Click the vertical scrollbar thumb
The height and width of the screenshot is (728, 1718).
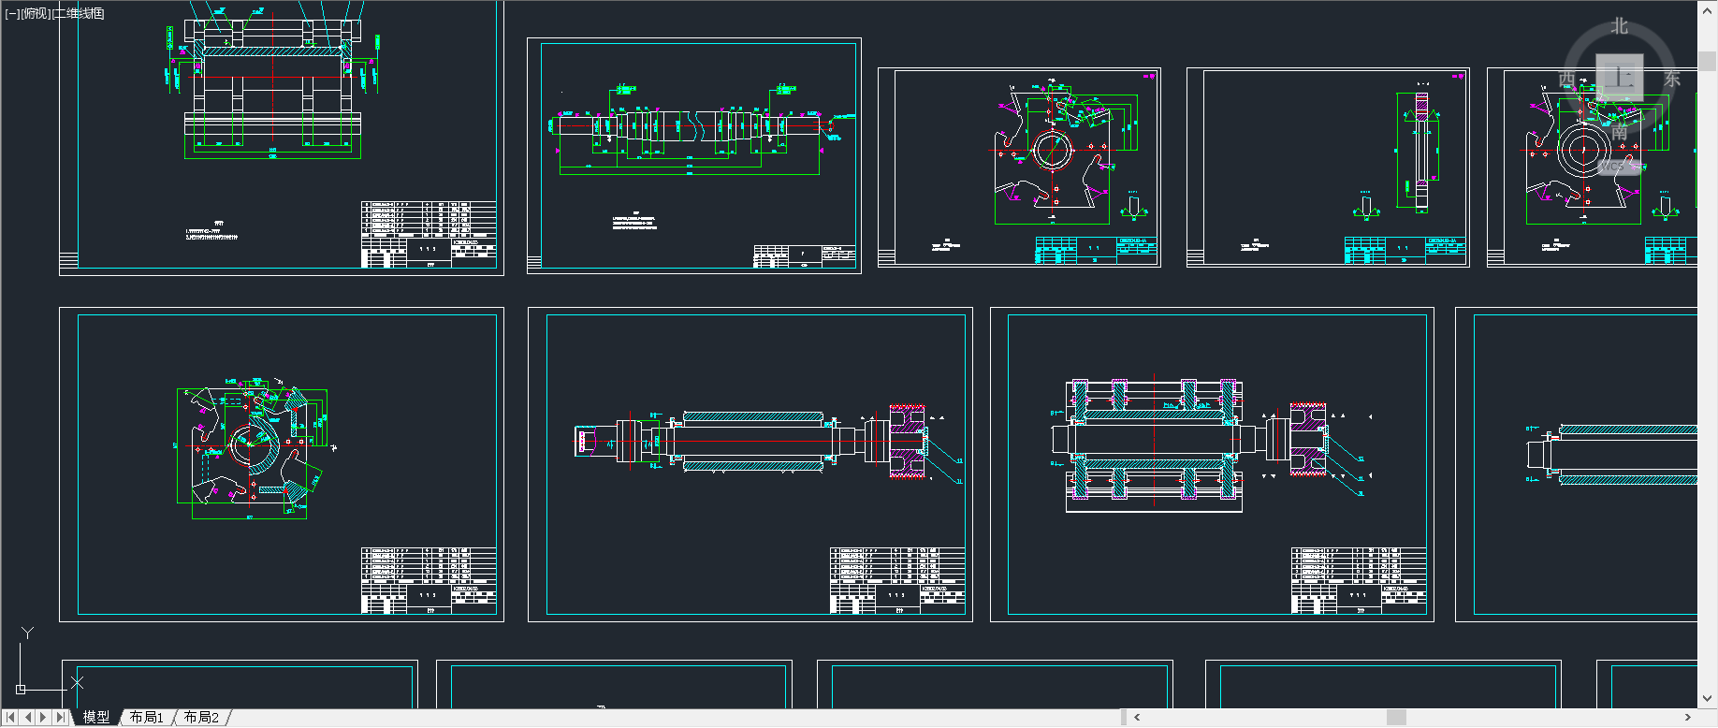coord(1708,62)
